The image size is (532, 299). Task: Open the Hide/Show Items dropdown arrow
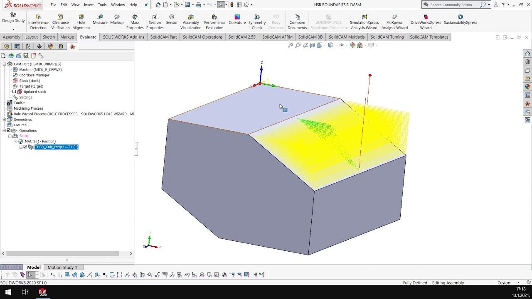[x=346, y=45]
